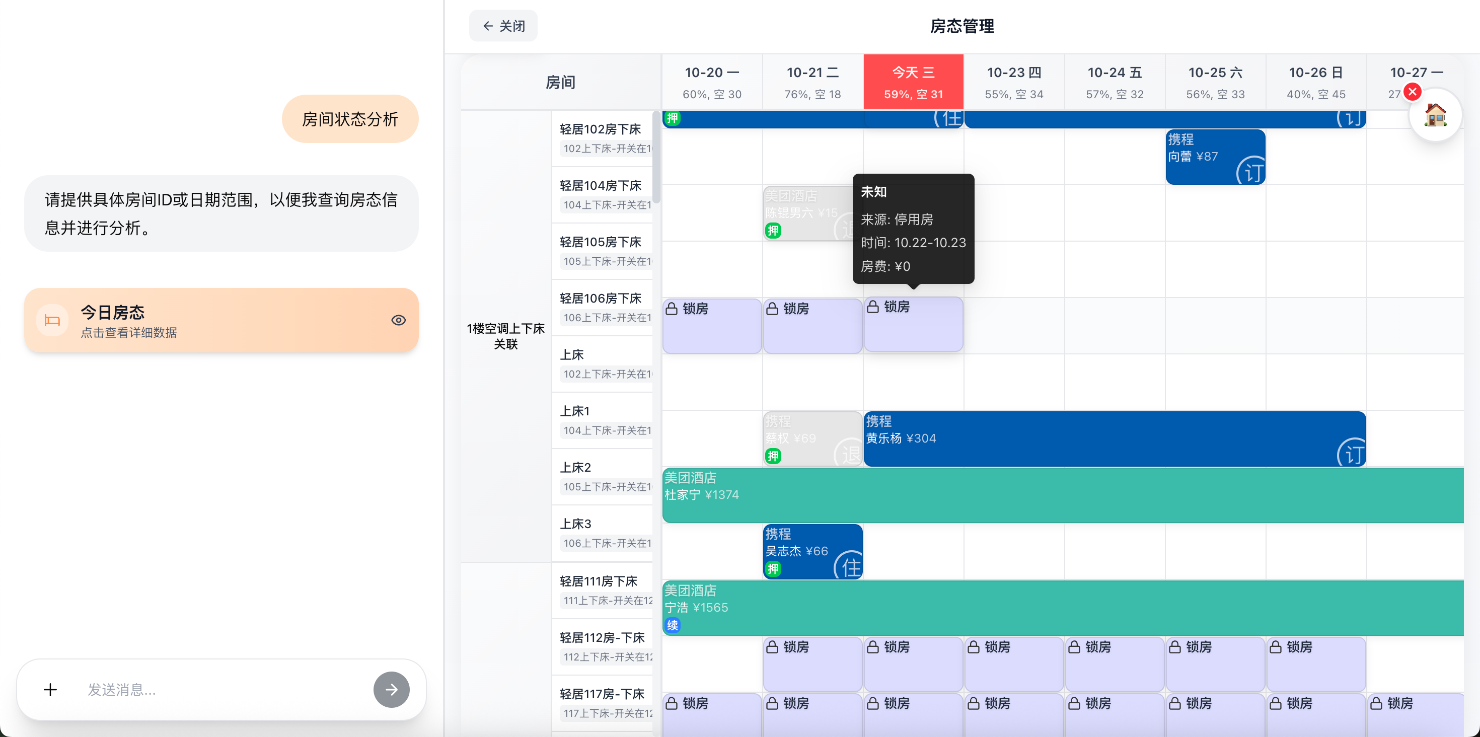Toggle the eye icon on 今日房态 card

399,320
